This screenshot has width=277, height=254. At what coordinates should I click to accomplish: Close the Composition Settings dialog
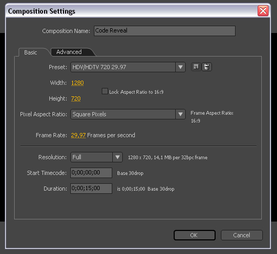pos(263,11)
